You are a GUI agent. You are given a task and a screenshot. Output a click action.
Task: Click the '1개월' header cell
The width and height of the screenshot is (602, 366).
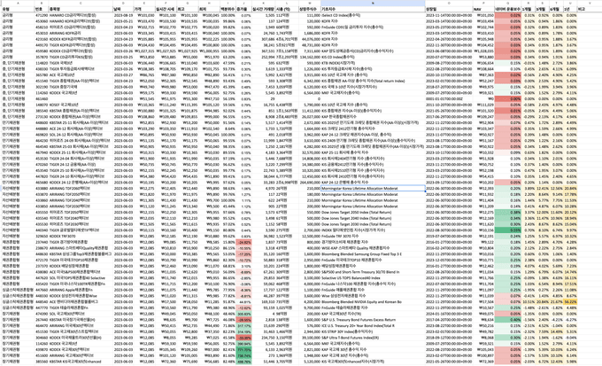(x=529, y=9)
